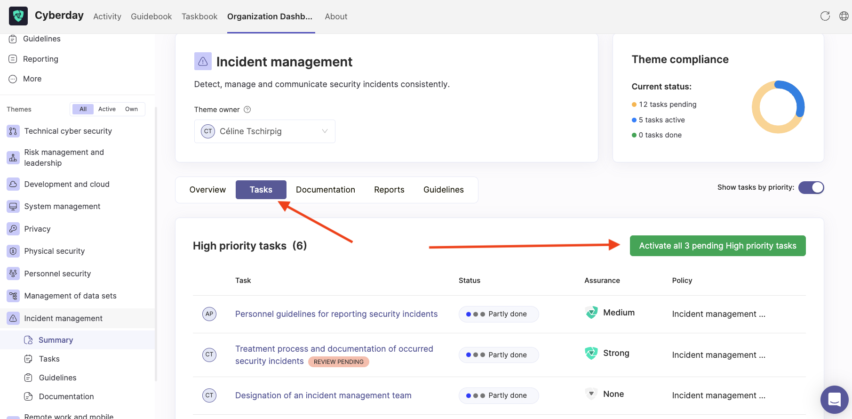Select the All themes filter
This screenshot has width=852, height=419.
coord(83,109)
